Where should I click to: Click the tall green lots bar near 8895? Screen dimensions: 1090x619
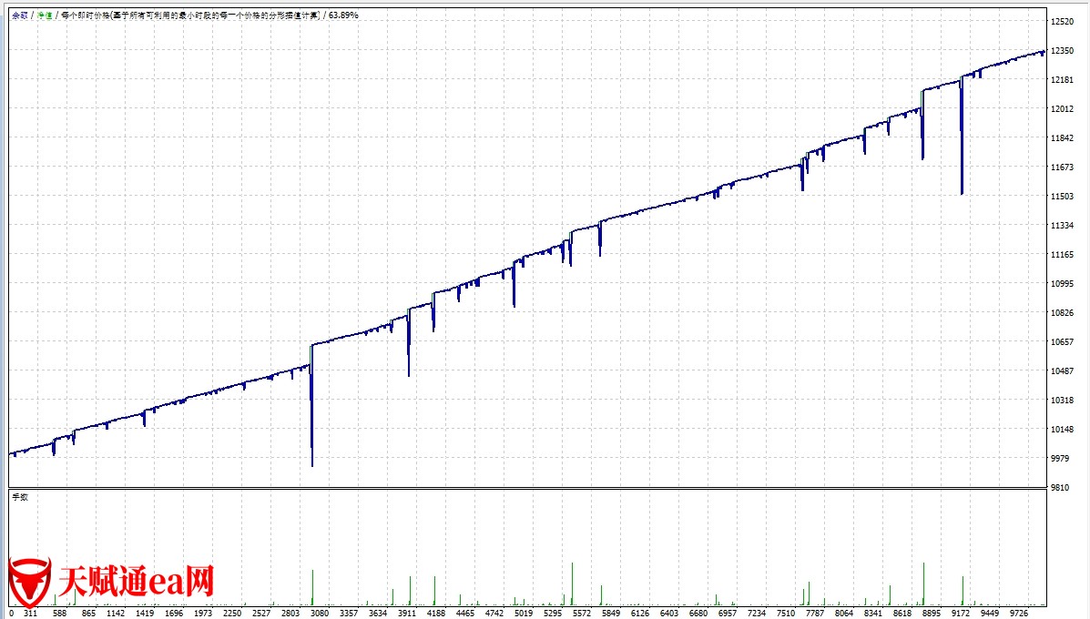[x=923, y=583]
